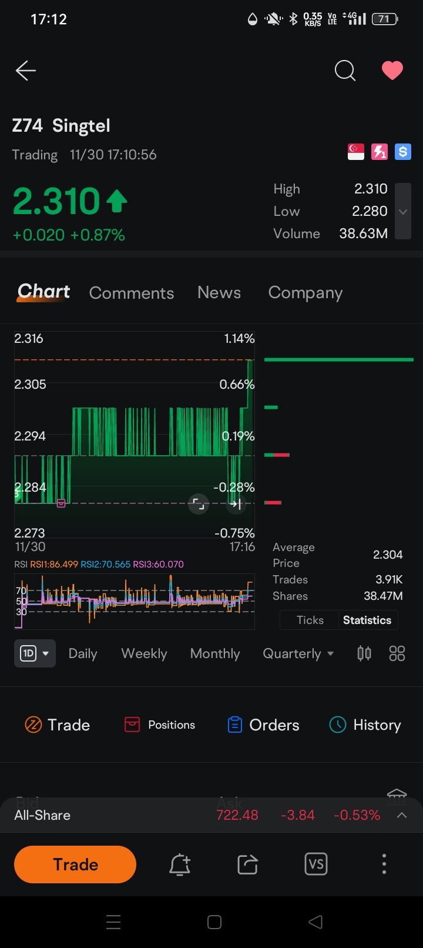
Task: Tap the water drop status bar icon
Action: pyautogui.click(x=253, y=19)
